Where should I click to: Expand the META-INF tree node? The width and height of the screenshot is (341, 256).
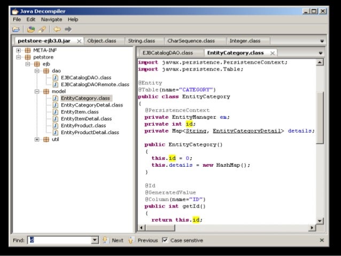coord(19,50)
